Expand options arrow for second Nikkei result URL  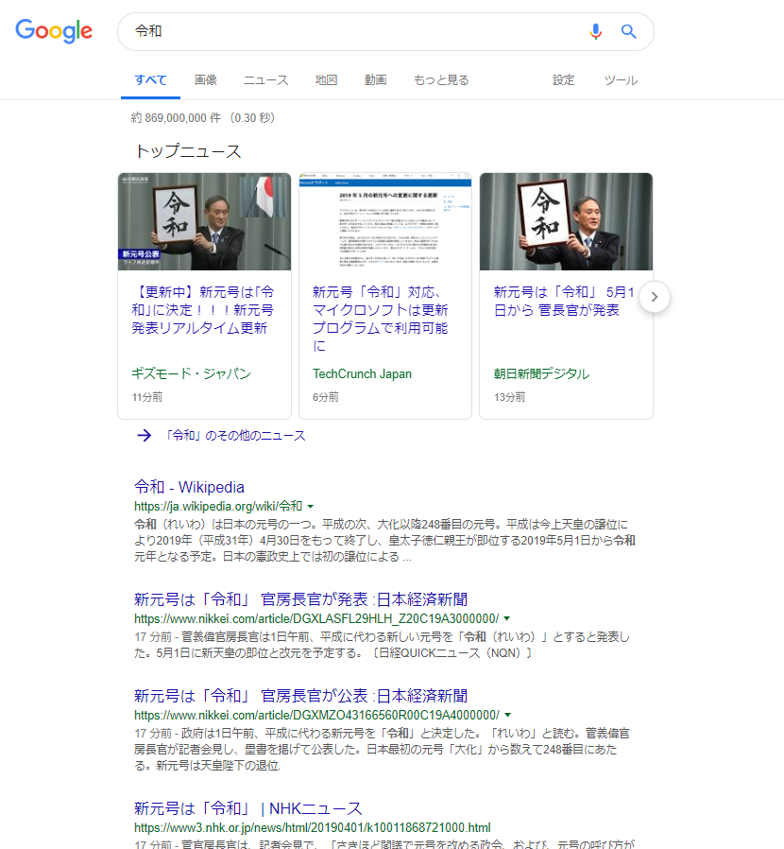(507, 715)
